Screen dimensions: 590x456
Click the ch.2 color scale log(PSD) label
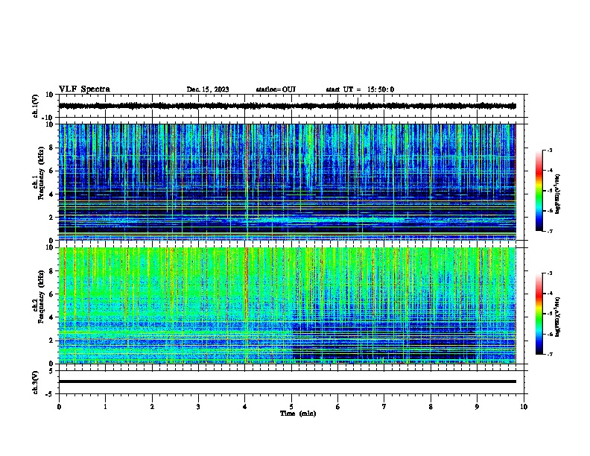558,317
